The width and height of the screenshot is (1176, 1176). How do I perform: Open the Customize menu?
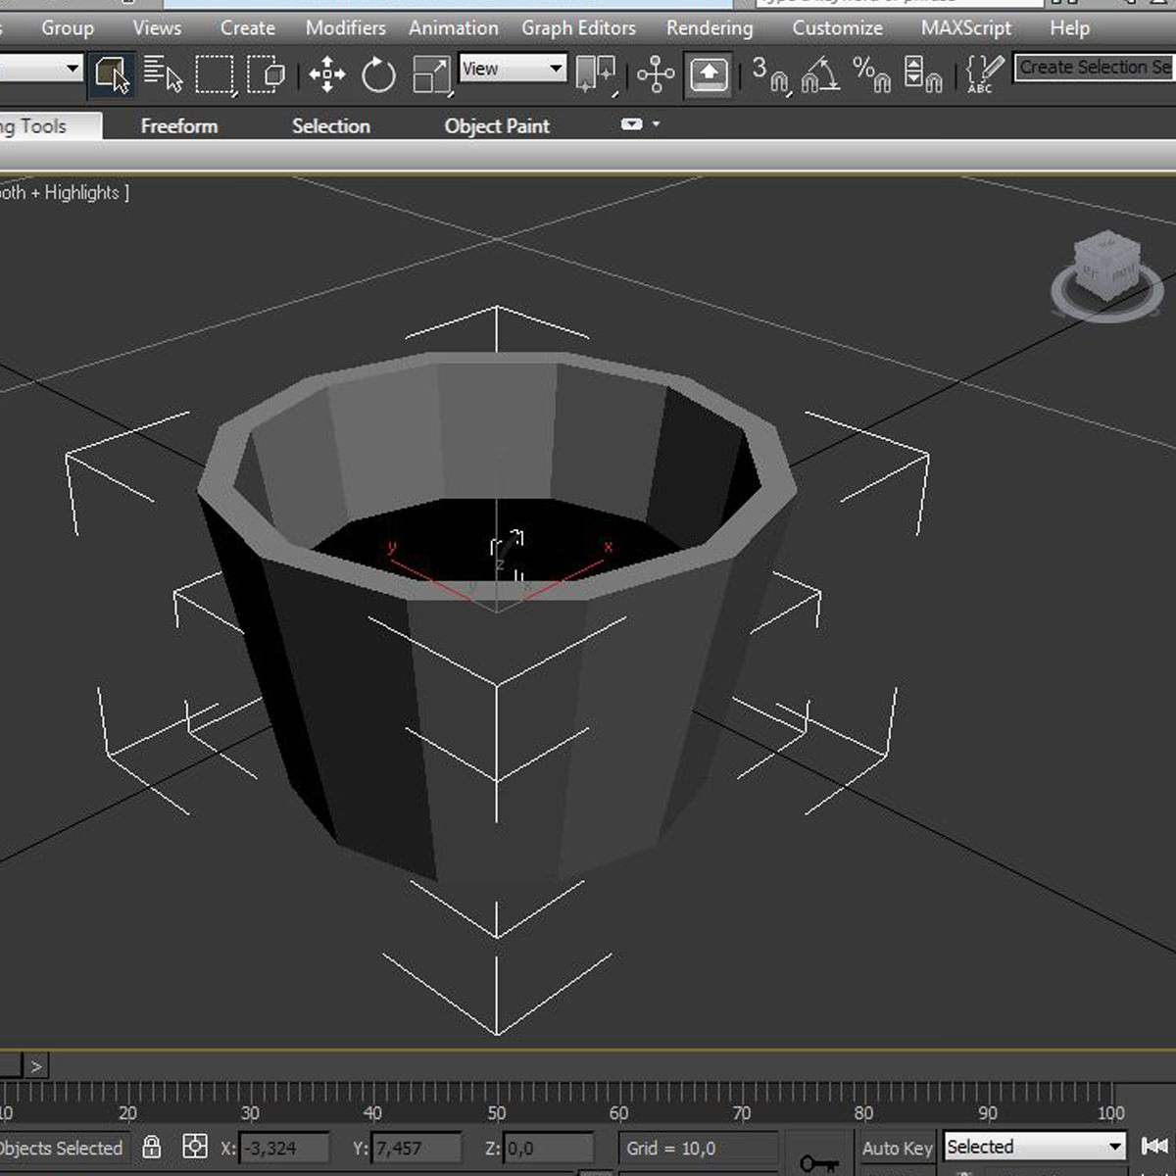pos(837,28)
